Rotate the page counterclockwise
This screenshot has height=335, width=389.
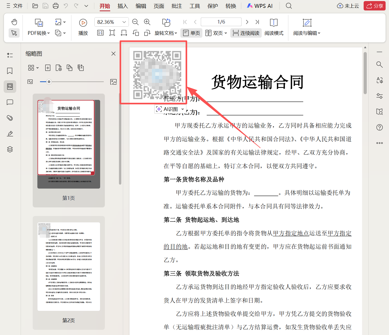[x=136, y=33]
